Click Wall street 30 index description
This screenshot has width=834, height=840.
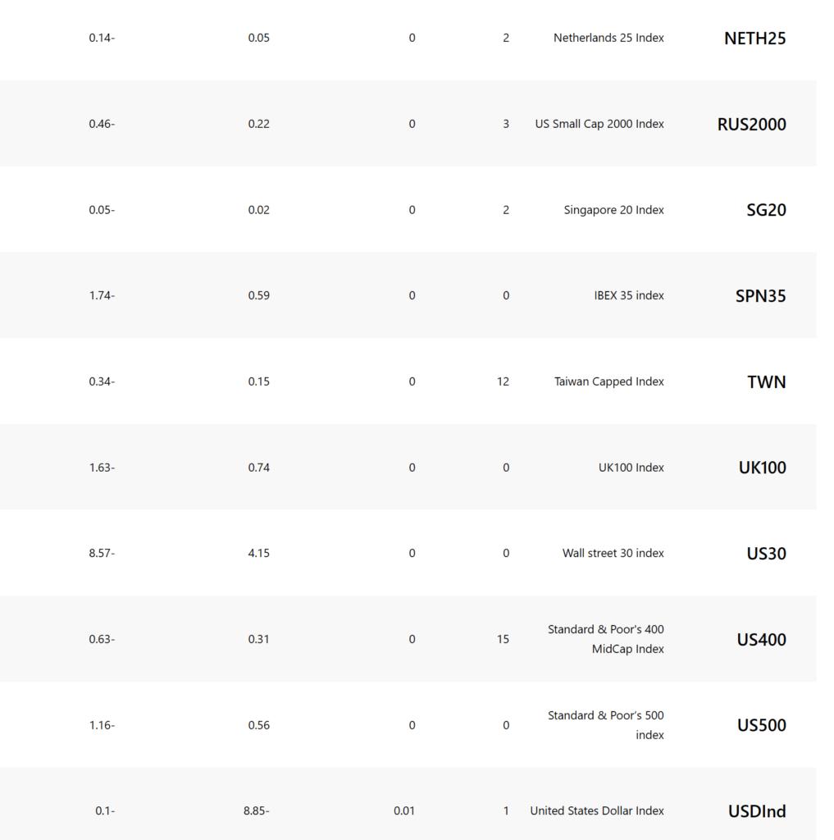[x=613, y=554]
